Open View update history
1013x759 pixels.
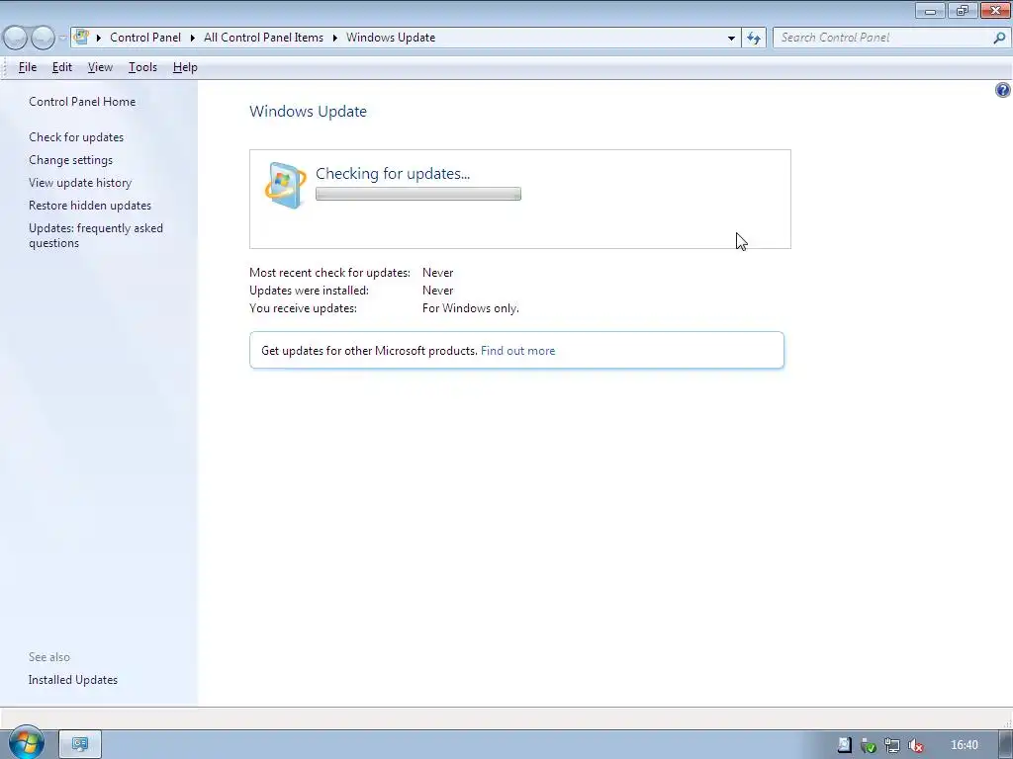(x=80, y=183)
